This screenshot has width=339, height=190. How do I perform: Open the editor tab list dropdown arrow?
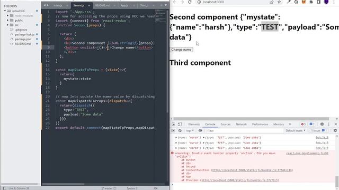click(x=166, y=5)
